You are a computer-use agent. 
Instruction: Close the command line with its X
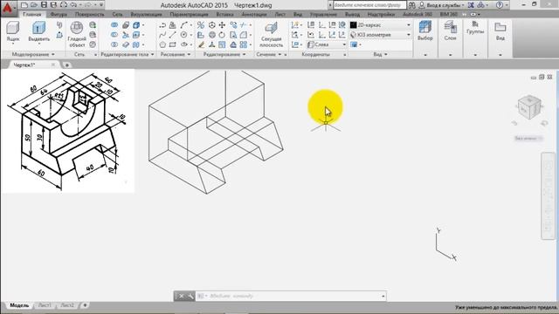(182, 296)
